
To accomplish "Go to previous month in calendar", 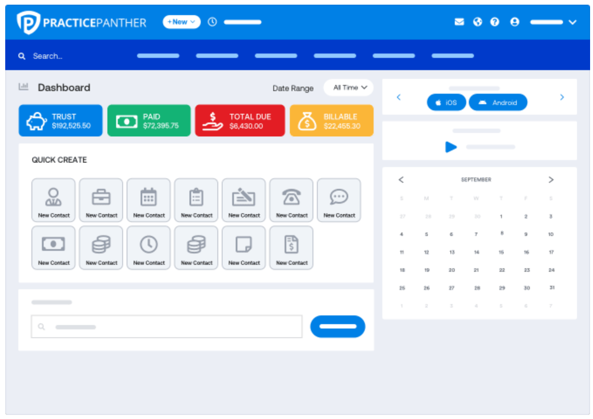I will pos(402,180).
